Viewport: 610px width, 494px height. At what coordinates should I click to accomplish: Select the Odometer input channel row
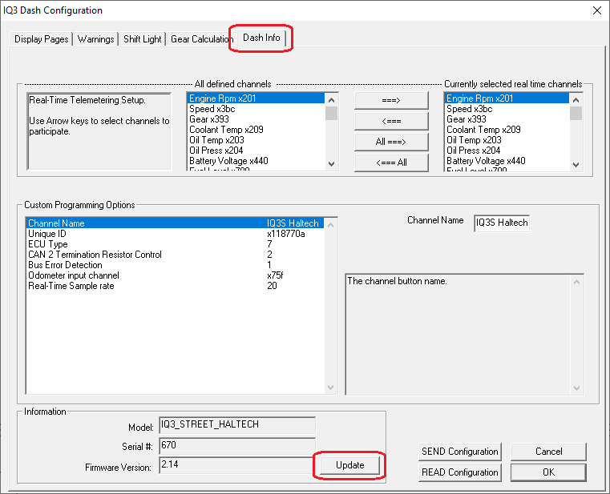tap(175, 275)
